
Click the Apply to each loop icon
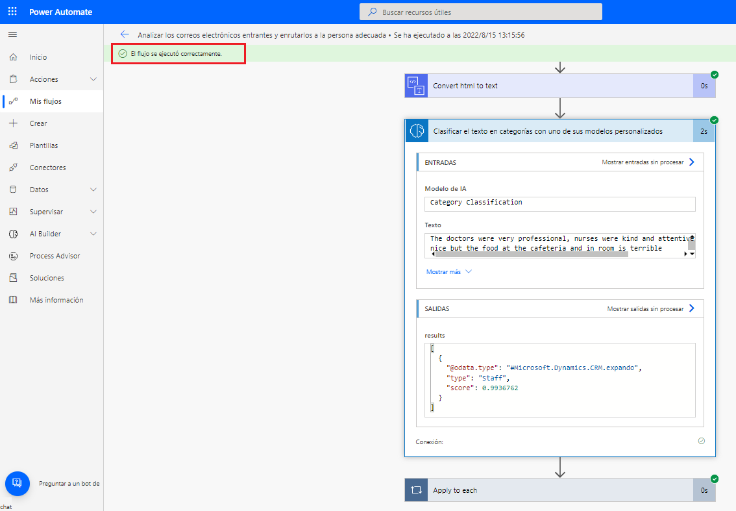click(416, 490)
